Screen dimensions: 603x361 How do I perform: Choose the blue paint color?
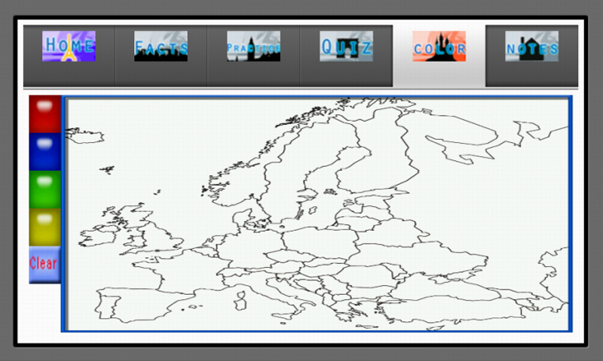44,152
